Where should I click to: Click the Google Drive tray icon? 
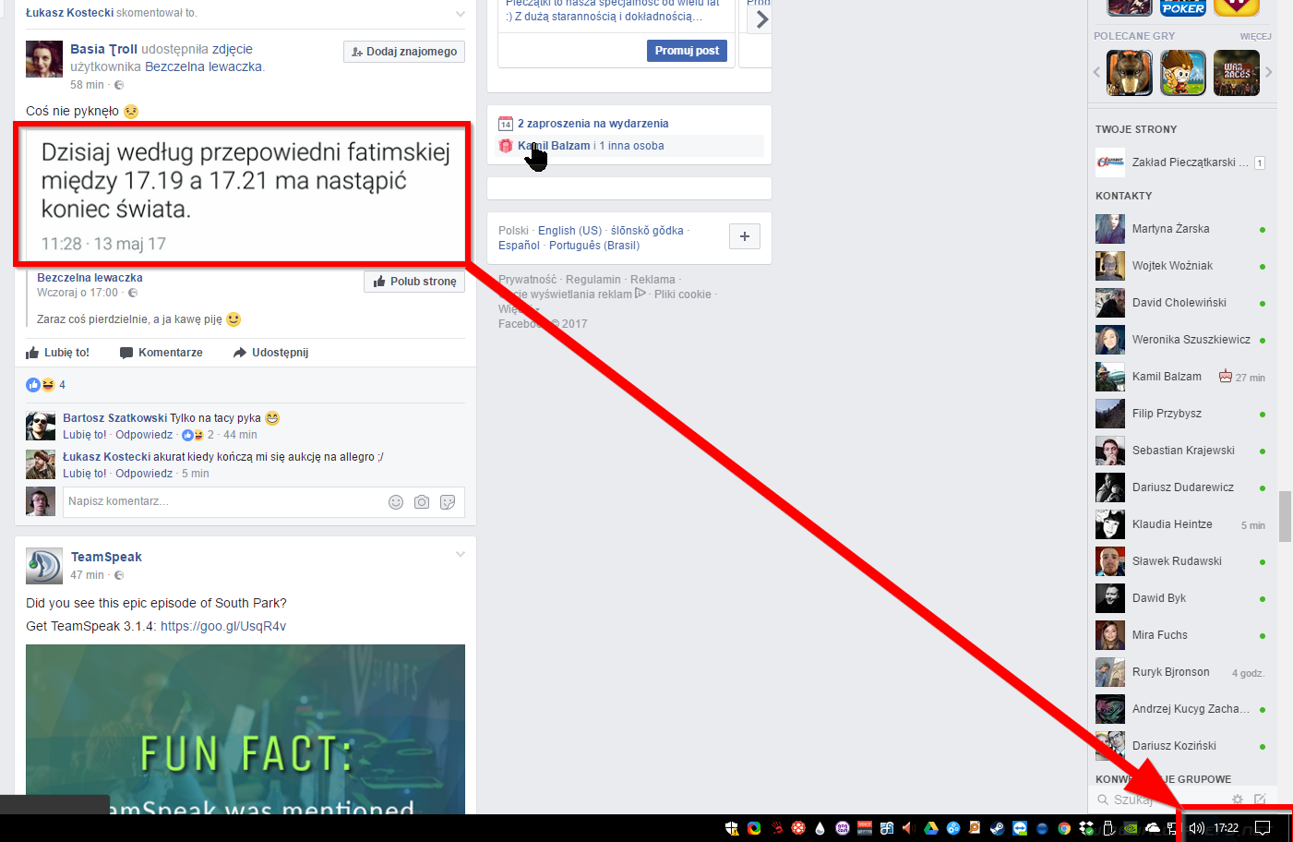tap(931, 828)
